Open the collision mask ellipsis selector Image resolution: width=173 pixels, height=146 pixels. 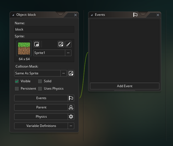[x=64, y=73]
